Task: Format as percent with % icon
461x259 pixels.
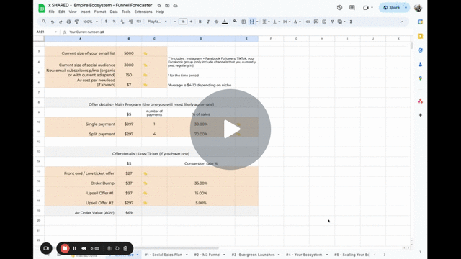Action: pyautogui.click(x=114, y=22)
